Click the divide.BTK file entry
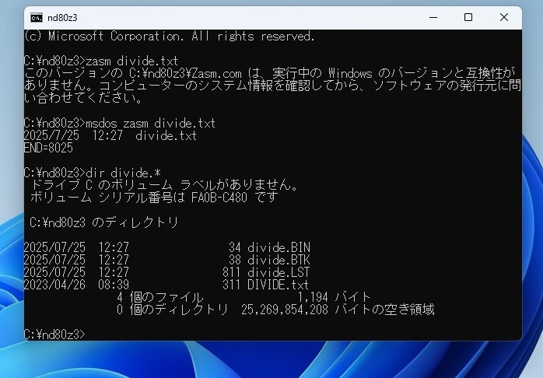543x378 pixels. click(167, 260)
